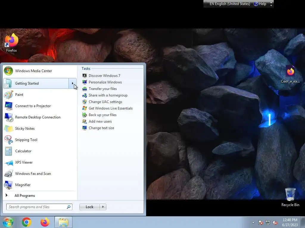305x228 pixels.
Task: Click the Getting Started program icon
Action: 8,83
